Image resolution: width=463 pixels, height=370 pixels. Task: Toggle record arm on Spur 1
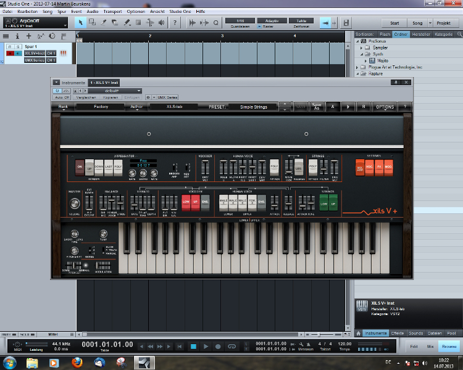click(10, 53)
